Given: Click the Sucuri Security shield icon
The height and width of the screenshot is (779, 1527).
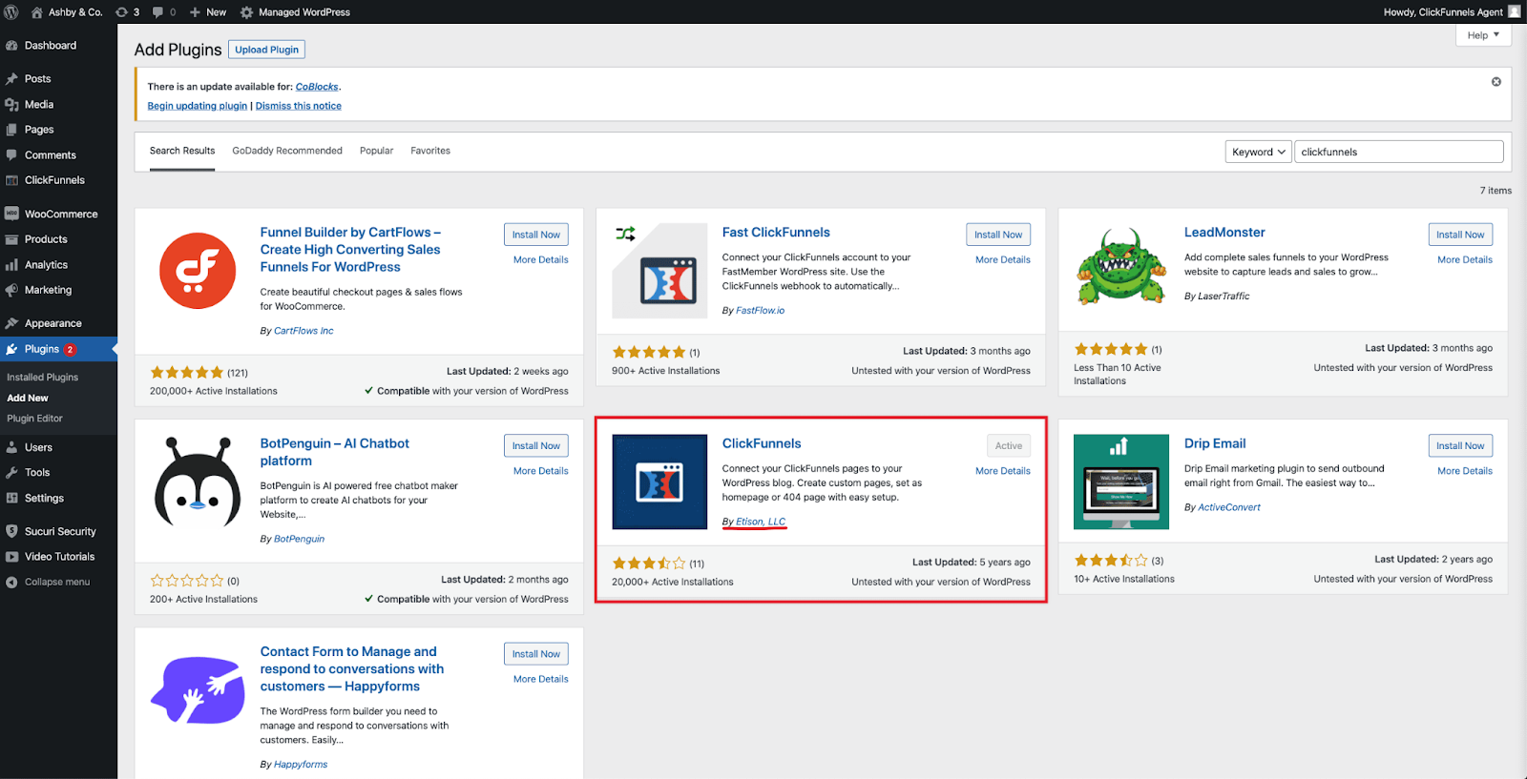Looking at the screenshot, I should pos(11,531).
